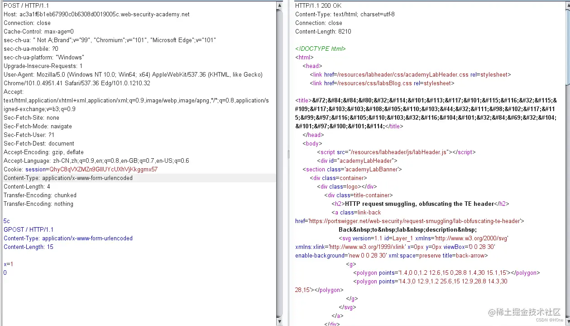
Task: Click the 'Content-Length: 4' header
Action: pos(27,186)
